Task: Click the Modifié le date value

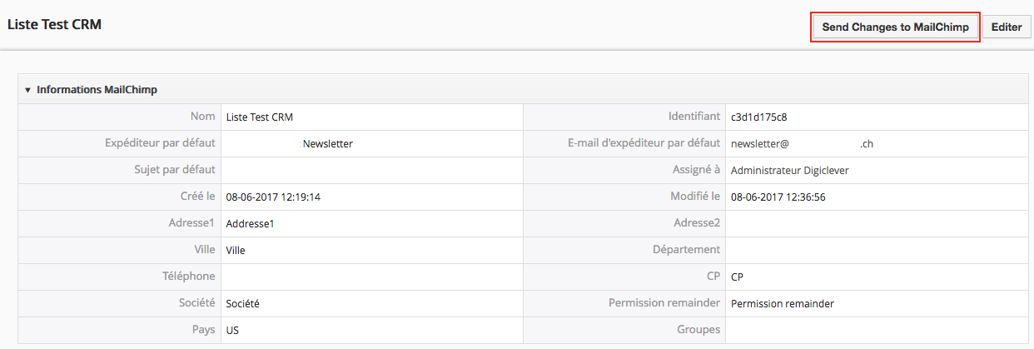Action: (x=778, y=197)
